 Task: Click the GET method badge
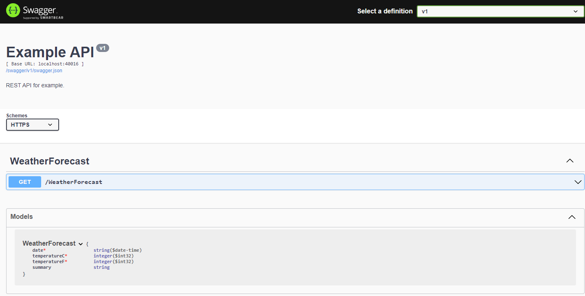click(x=24, y=181)
